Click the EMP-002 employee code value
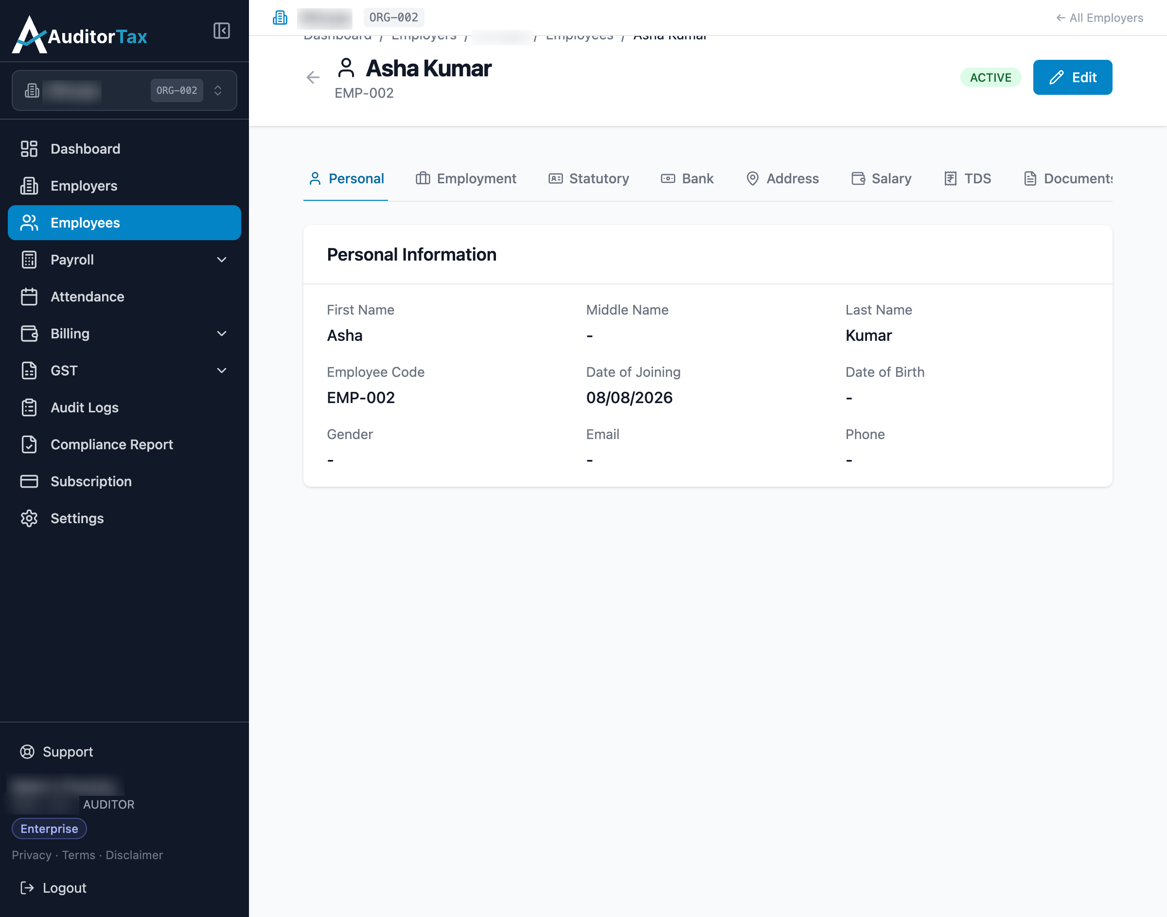1167x917 pixels. 361,398
